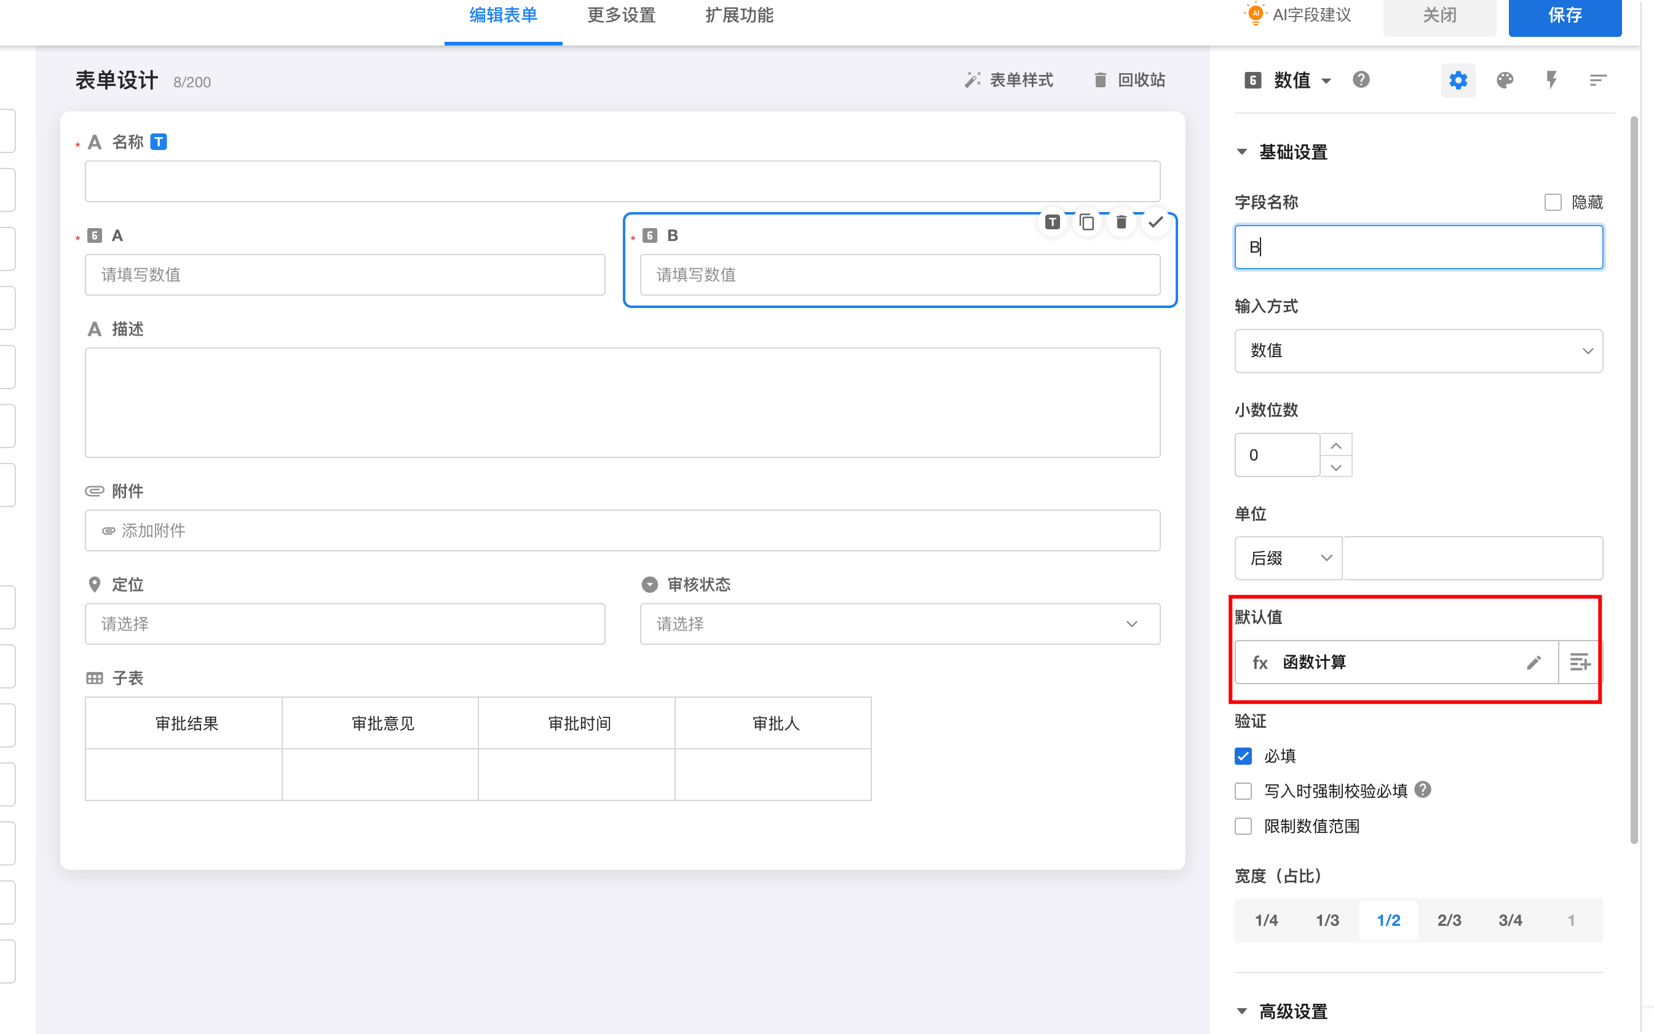1654x1034 pixels.
Task: Click the lightning bolt event icon
Action: click(x=1551, y=81)
